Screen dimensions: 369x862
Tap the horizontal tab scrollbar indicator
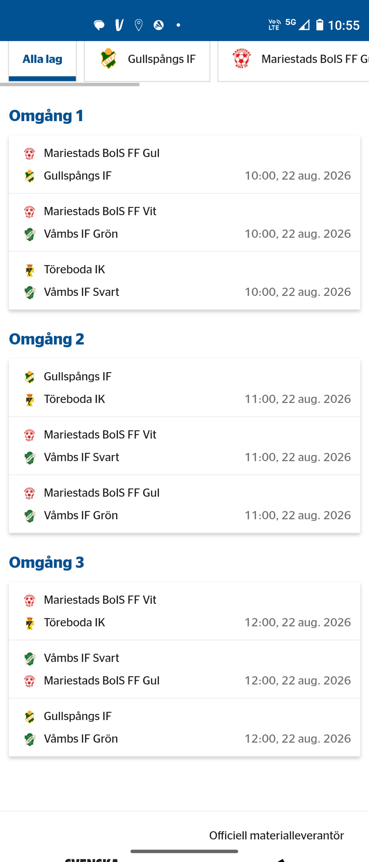click(x=69, y=85)
